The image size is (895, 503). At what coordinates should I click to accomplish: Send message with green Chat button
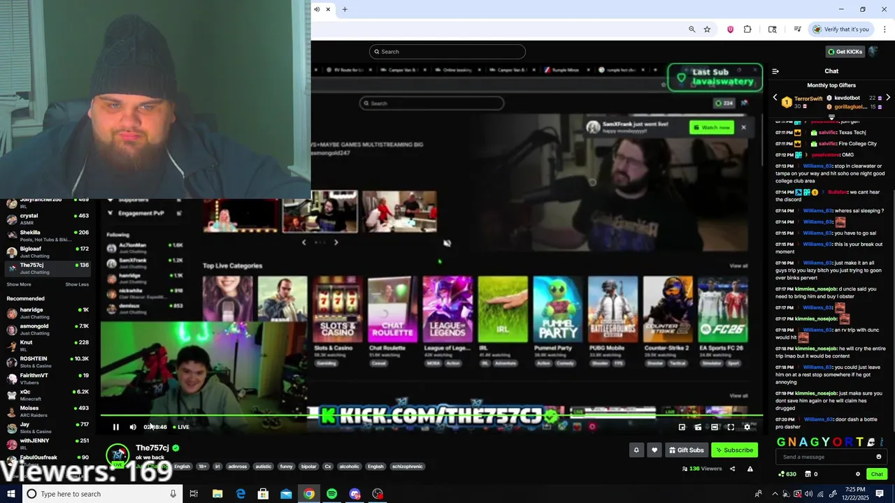coord(877,474)
